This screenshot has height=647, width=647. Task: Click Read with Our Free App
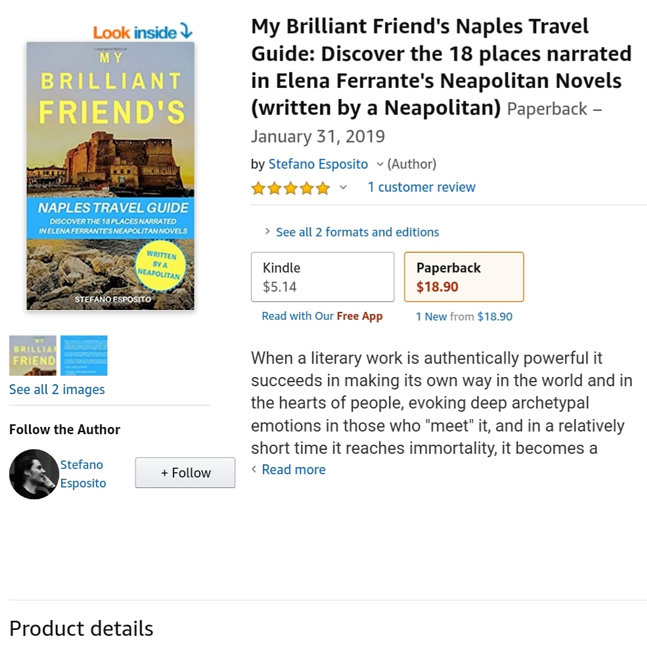click(322, 315)
